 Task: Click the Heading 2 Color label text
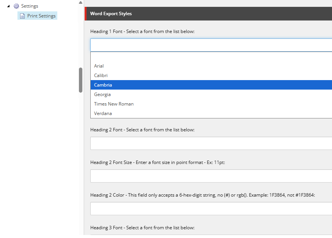tap(203, 195)
